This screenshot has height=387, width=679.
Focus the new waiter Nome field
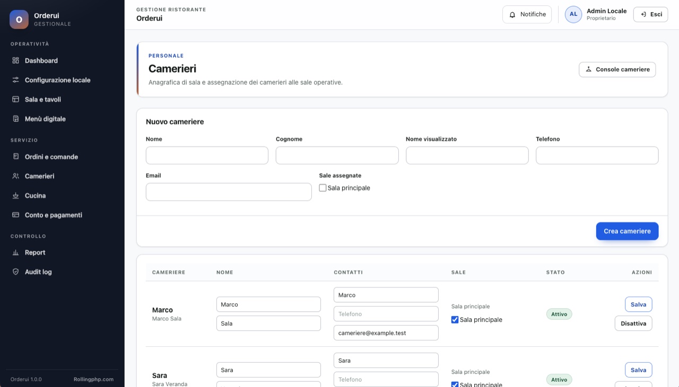(207, 156)
